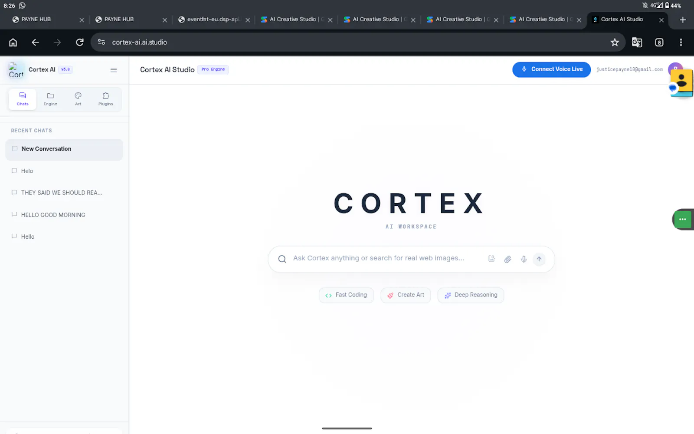Attach a file with the paperclip icon
694x434 pixels.
pos(507,259)
